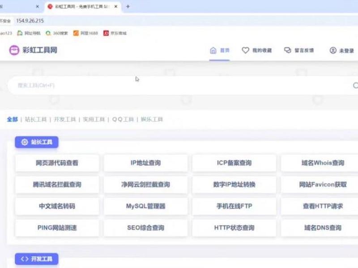Screen dimensions: 358x268
Task: Open the 网页源代码查看 tool
Action: 57,163
